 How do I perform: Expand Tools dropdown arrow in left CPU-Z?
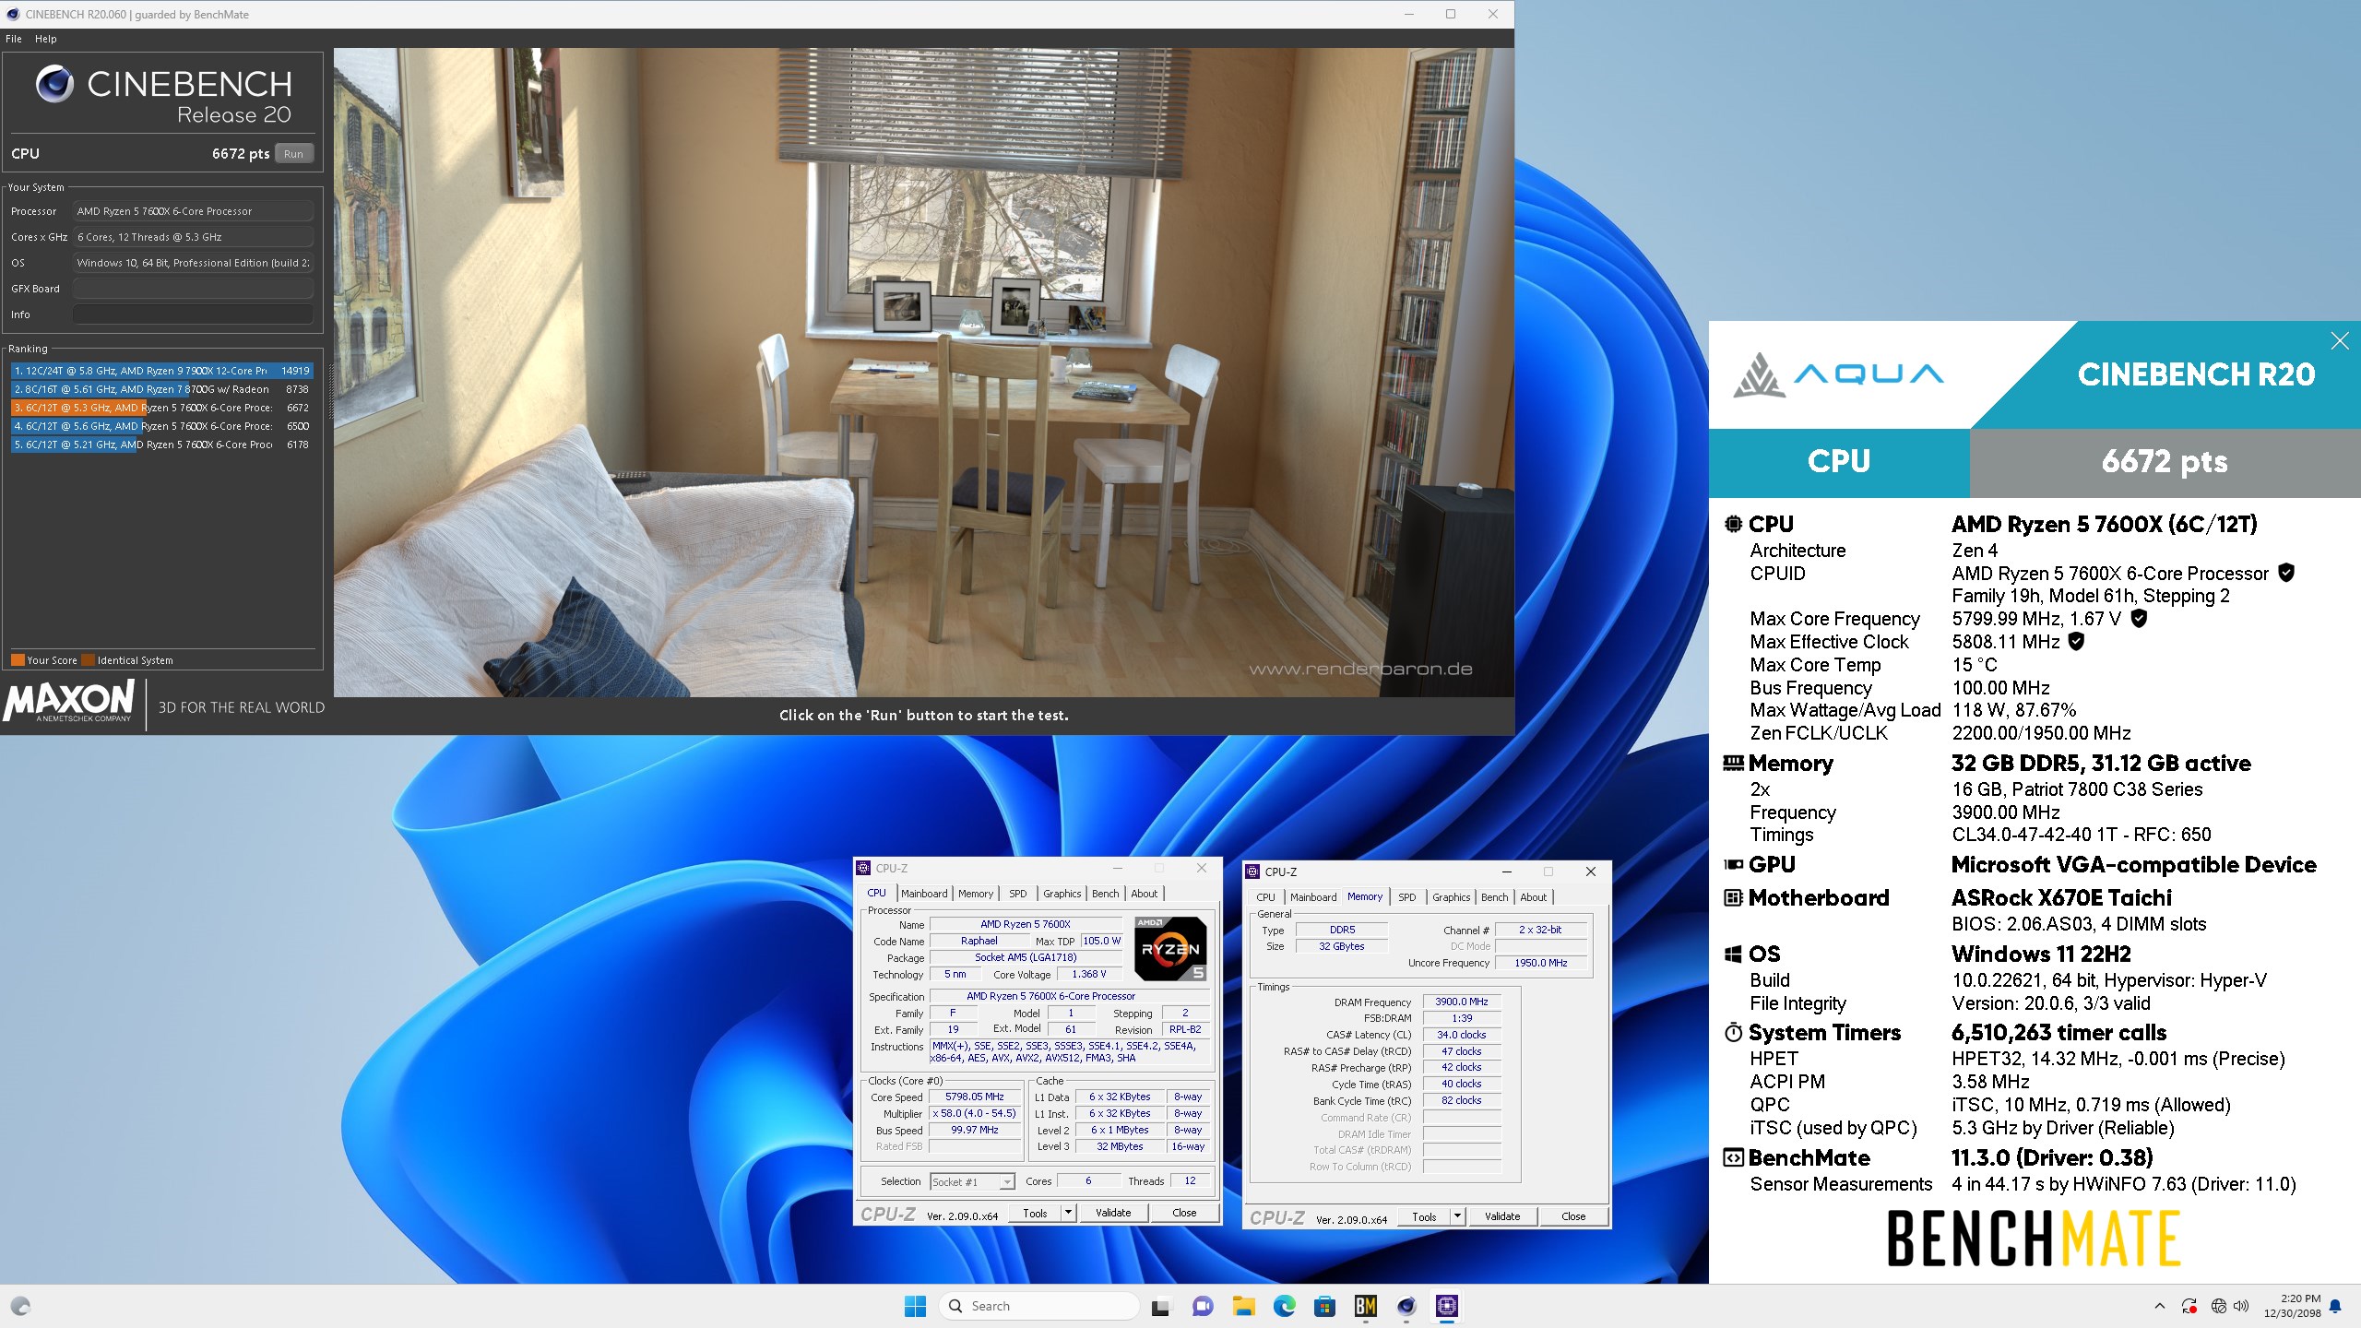1069,1214
